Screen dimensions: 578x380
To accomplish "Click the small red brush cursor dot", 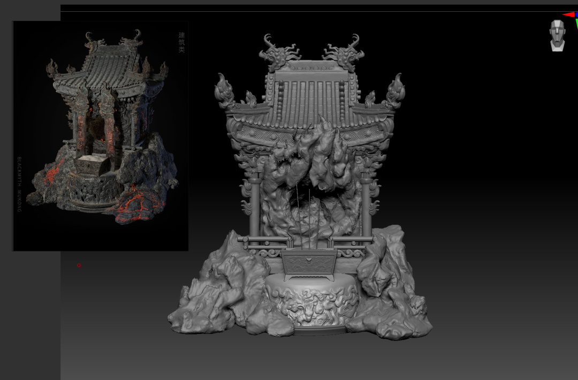I will [x=79, y=265].
